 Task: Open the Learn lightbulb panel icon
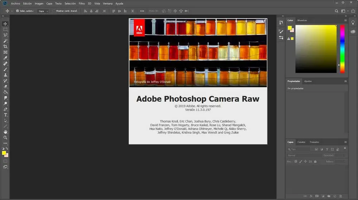click(353, 22)
